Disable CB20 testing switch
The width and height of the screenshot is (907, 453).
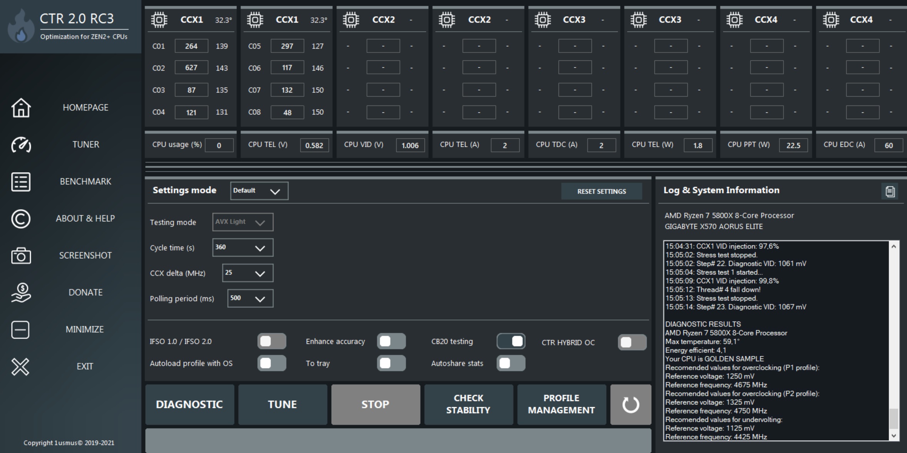coord(511,341)
